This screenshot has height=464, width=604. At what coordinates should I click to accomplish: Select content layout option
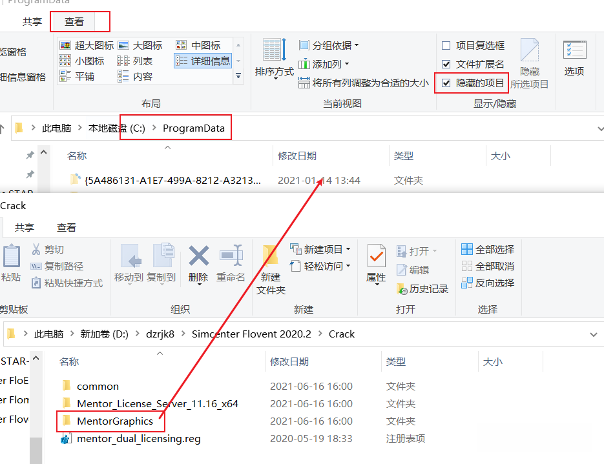tap(135, 76)
